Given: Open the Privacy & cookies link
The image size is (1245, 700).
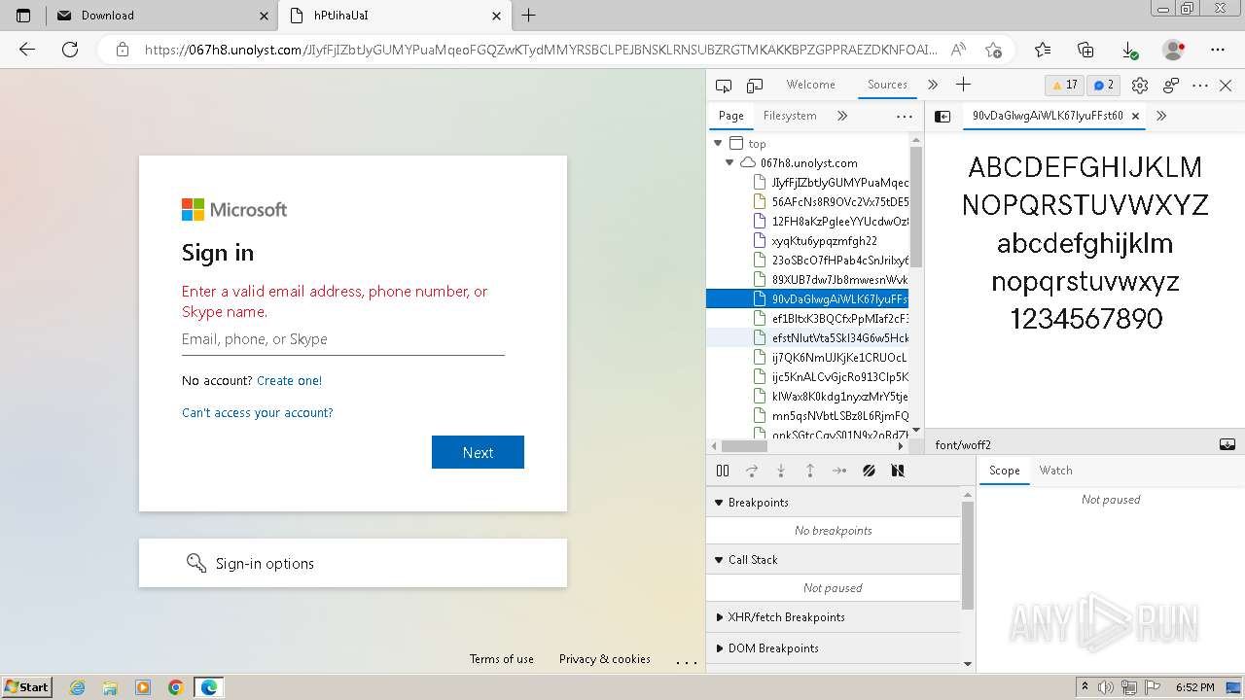Looking at the screenshot, I should click(605, 659).
